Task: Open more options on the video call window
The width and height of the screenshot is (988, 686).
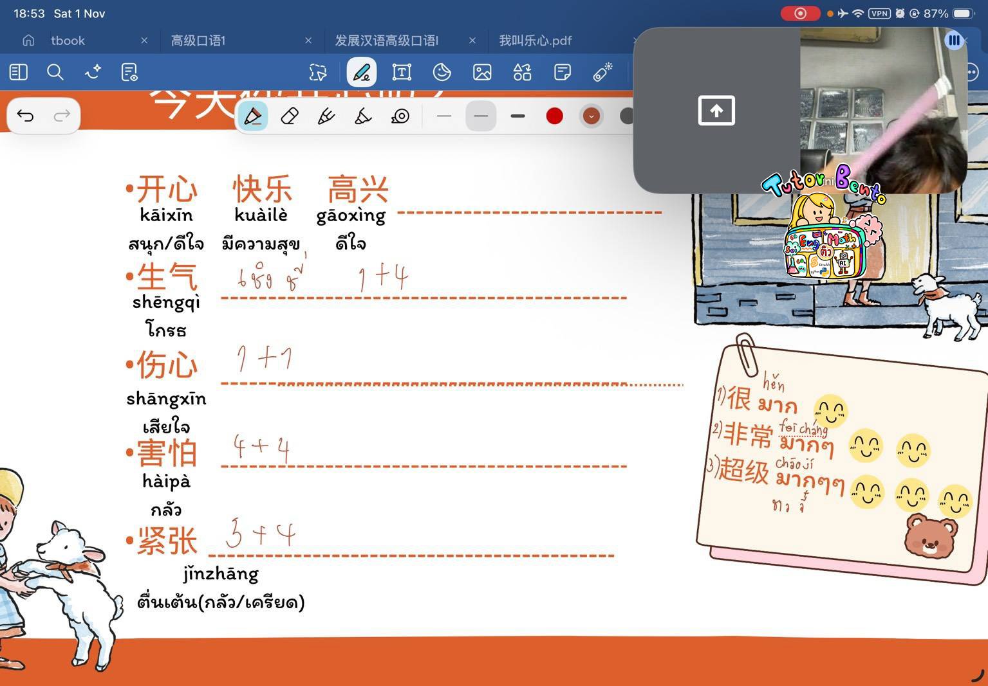Action: (x=953, y=40)
